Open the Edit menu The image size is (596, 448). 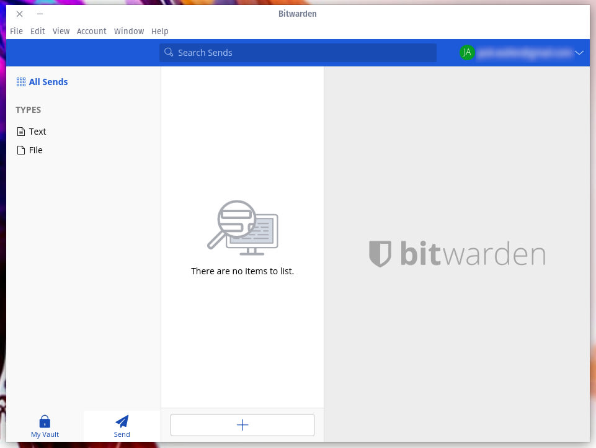37,31
